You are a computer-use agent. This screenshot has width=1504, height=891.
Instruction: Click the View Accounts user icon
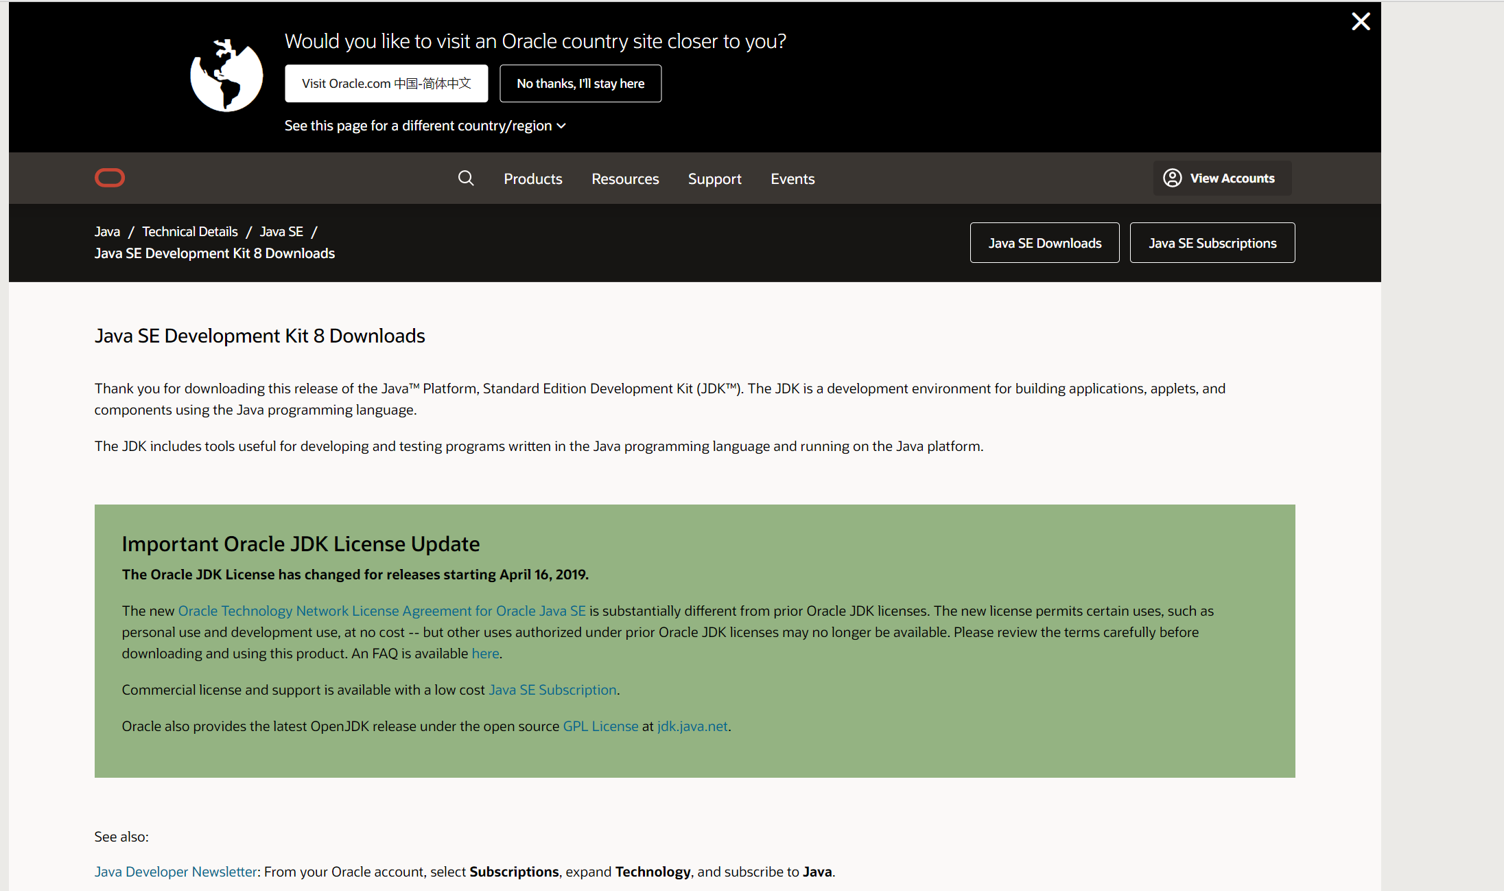click(x=1172, y=178)
